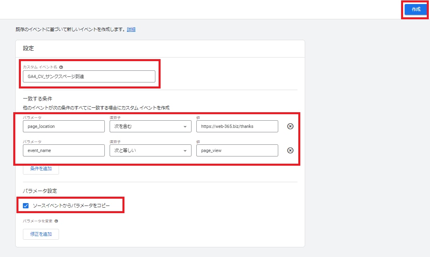Click the event_name parameter field

coord(63,150)
